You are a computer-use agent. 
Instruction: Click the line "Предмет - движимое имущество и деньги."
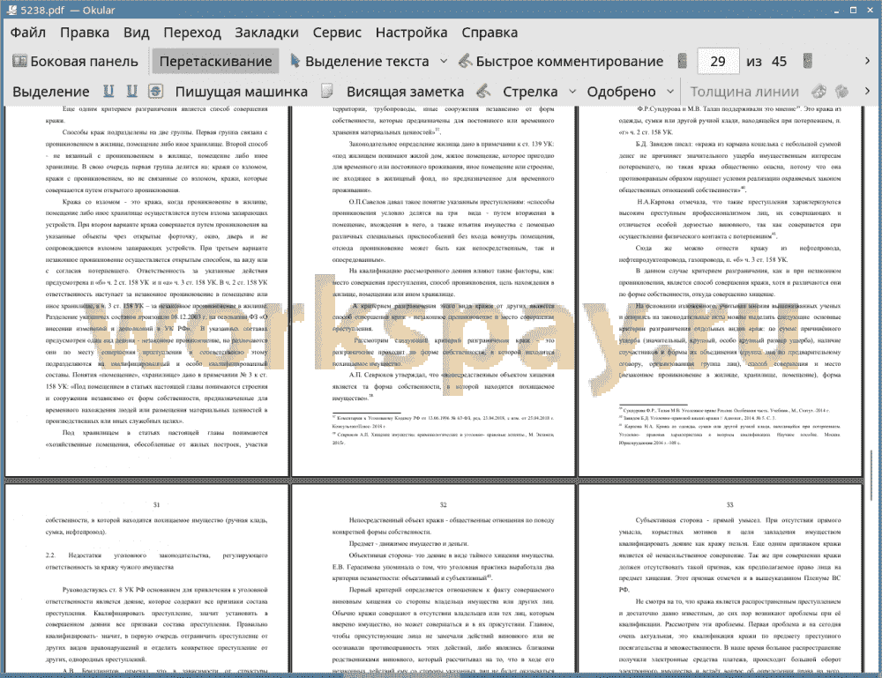coord(409,544)
